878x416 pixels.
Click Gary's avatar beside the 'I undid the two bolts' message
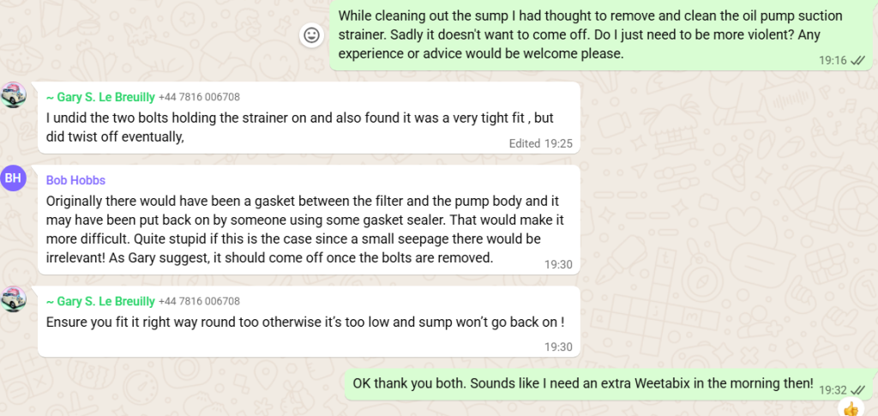pos(13,94)
